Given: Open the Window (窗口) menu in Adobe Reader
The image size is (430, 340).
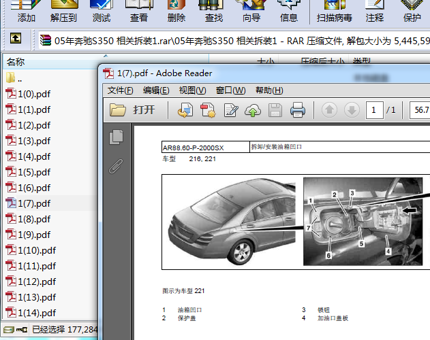Looking at the screenshot, I should click(230, 90).
